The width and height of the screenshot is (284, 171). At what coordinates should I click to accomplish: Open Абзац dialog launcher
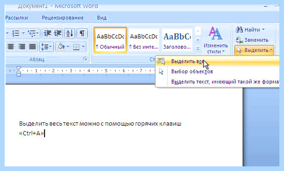(x=85, y=59)
